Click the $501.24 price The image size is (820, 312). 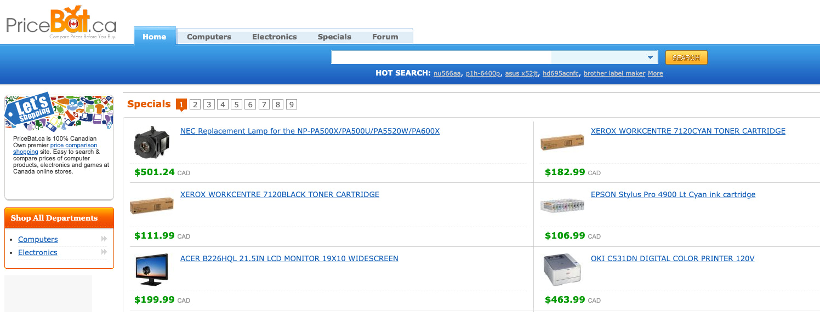[155, 172]
